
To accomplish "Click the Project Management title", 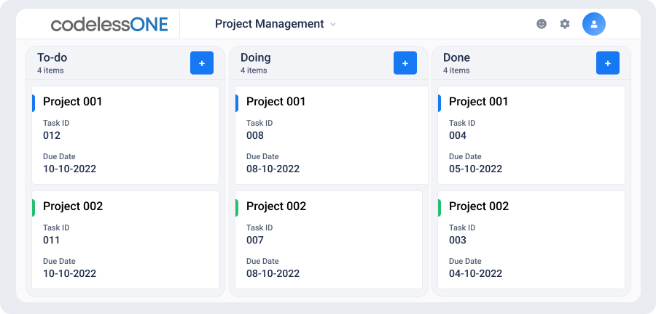I will pos(270,24).
